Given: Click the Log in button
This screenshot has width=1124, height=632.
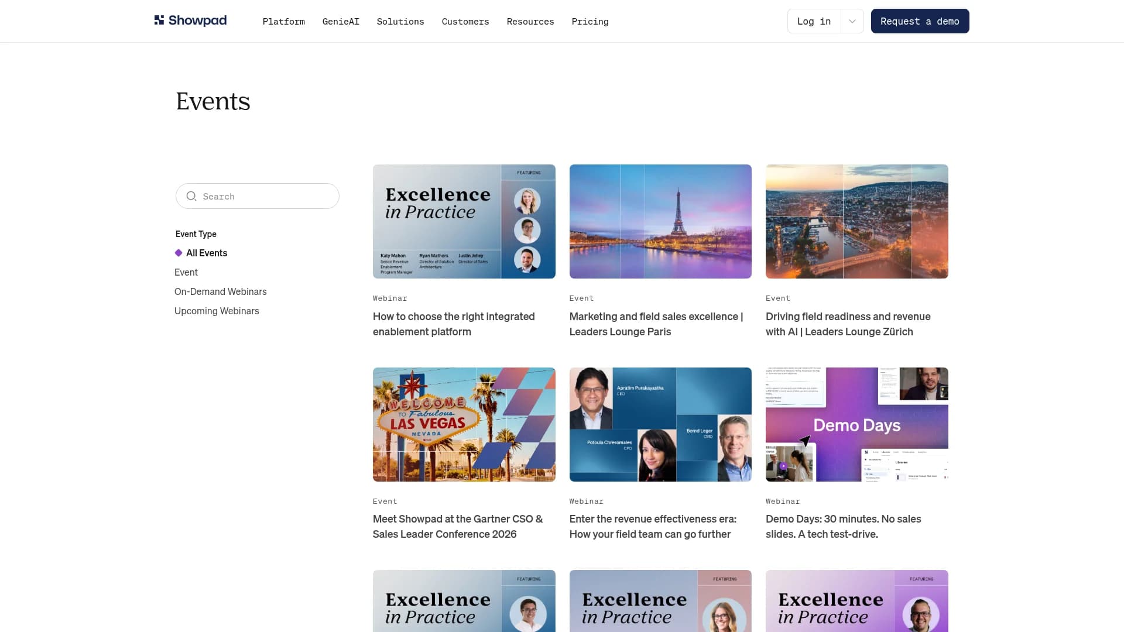Looking at the screenshot, I should point(814,21).
